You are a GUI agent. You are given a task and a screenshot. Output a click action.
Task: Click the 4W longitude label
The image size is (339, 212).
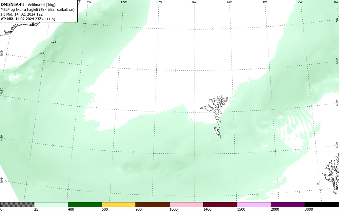tap(265, 2)
